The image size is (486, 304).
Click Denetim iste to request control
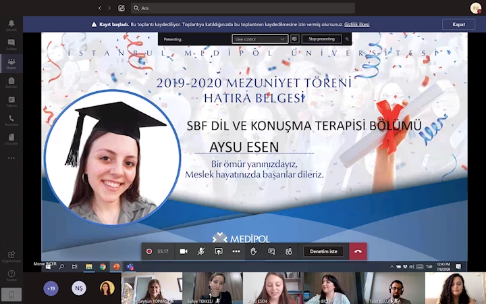point(323,251)
